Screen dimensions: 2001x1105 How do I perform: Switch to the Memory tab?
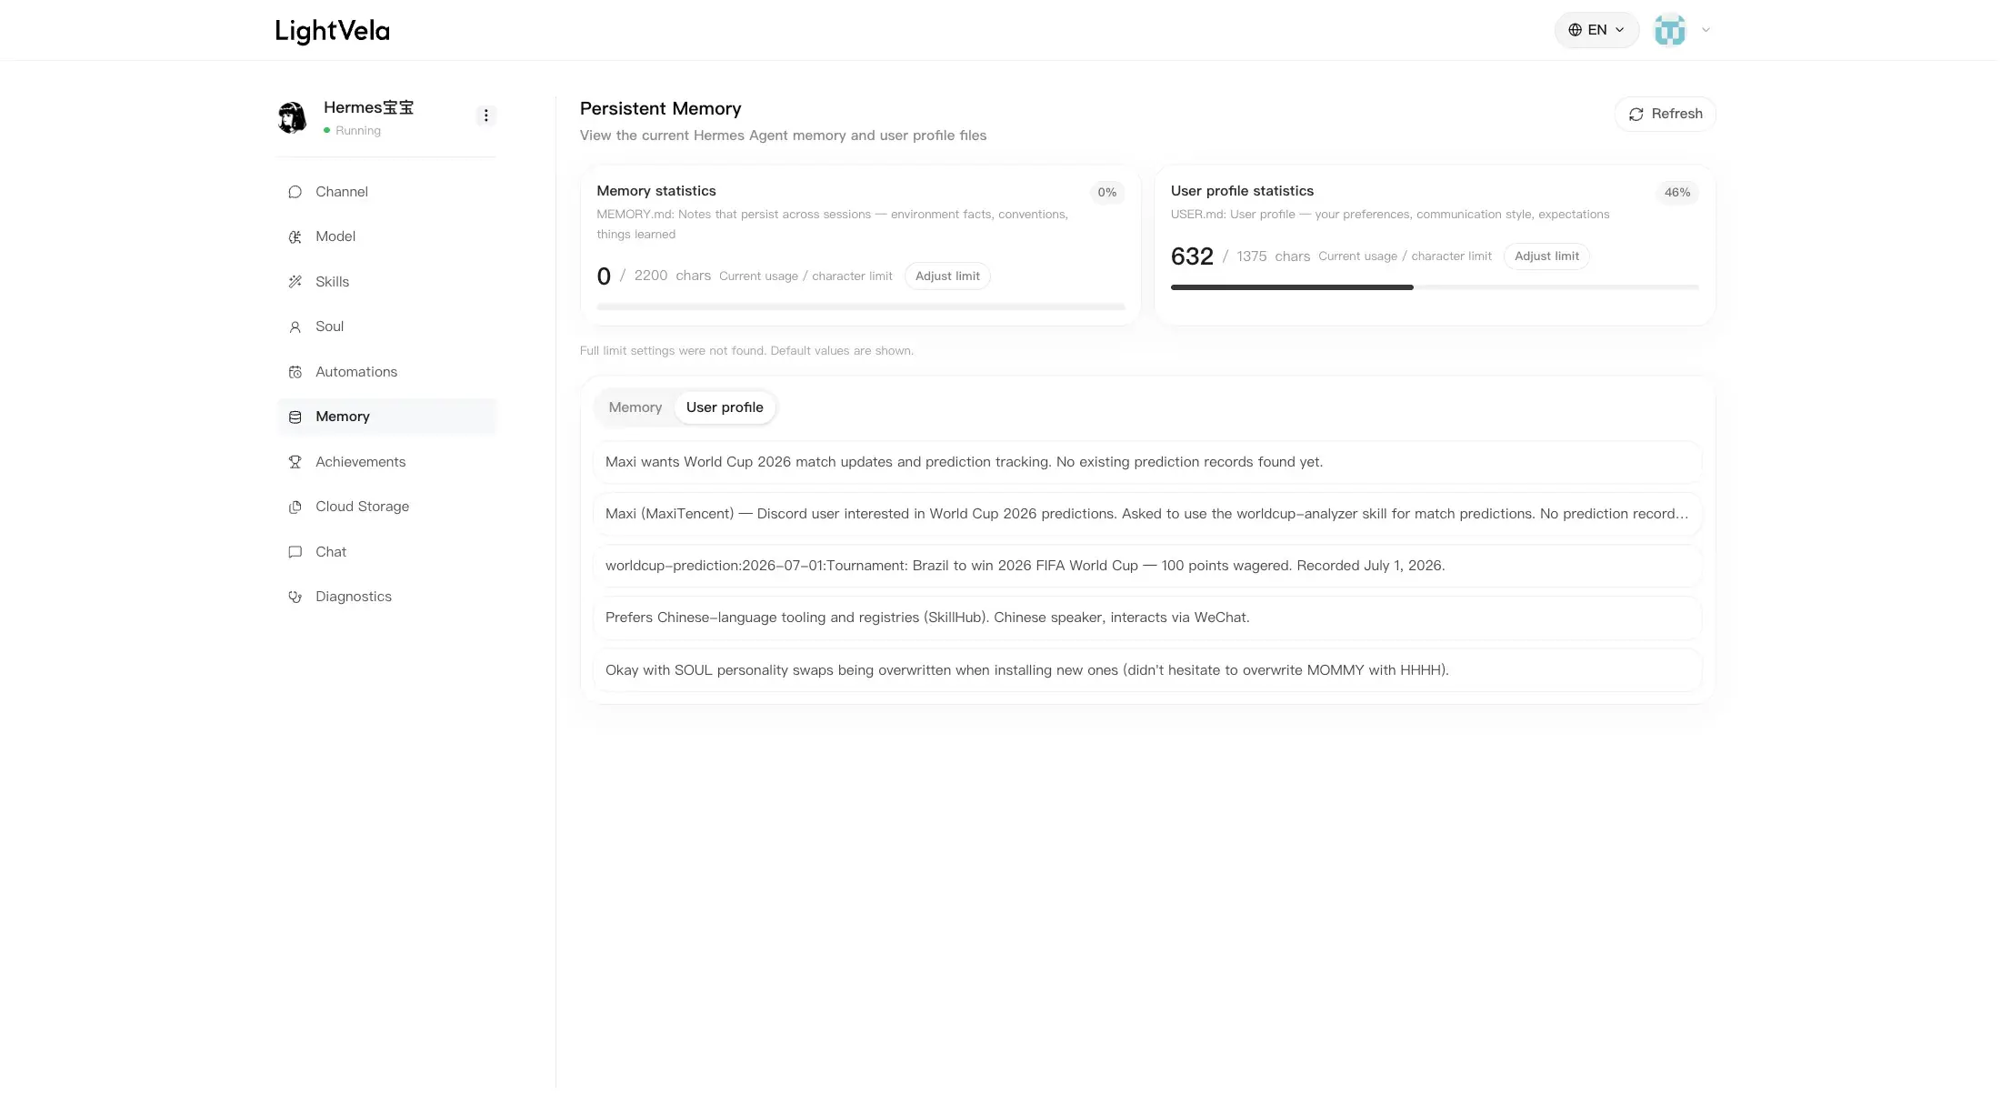[x=635, y=407]
